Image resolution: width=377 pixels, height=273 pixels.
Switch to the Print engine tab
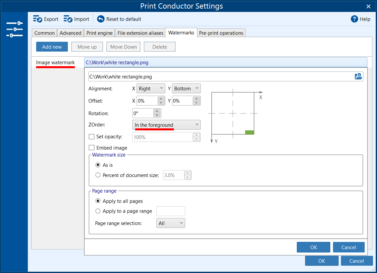tap(100, 33)
